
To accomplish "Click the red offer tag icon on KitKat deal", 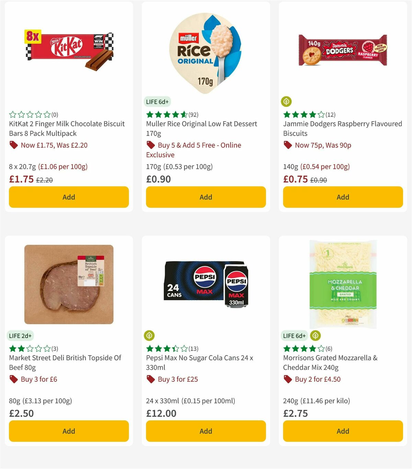I will click(14, 145).
